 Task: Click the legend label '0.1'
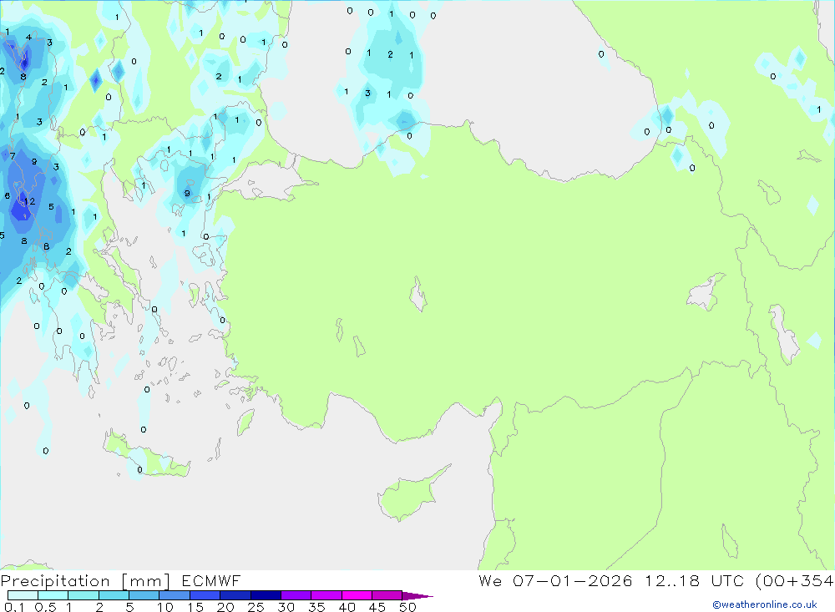click(x=14, y=607)
